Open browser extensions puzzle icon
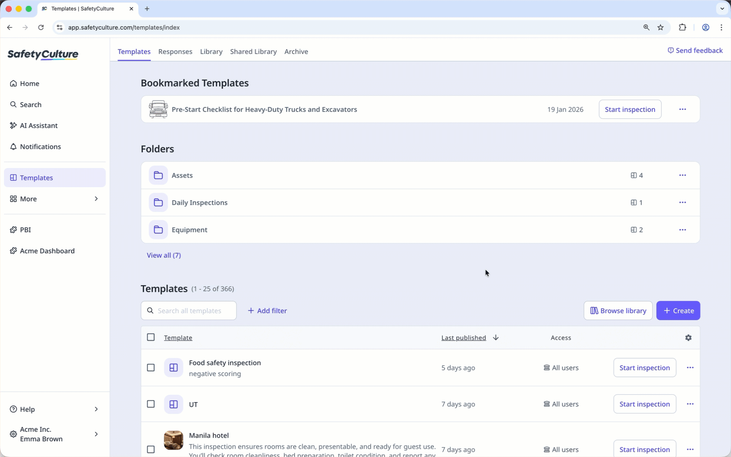The width and height of the screenshot is (731, 457). [x=682, y=27]
